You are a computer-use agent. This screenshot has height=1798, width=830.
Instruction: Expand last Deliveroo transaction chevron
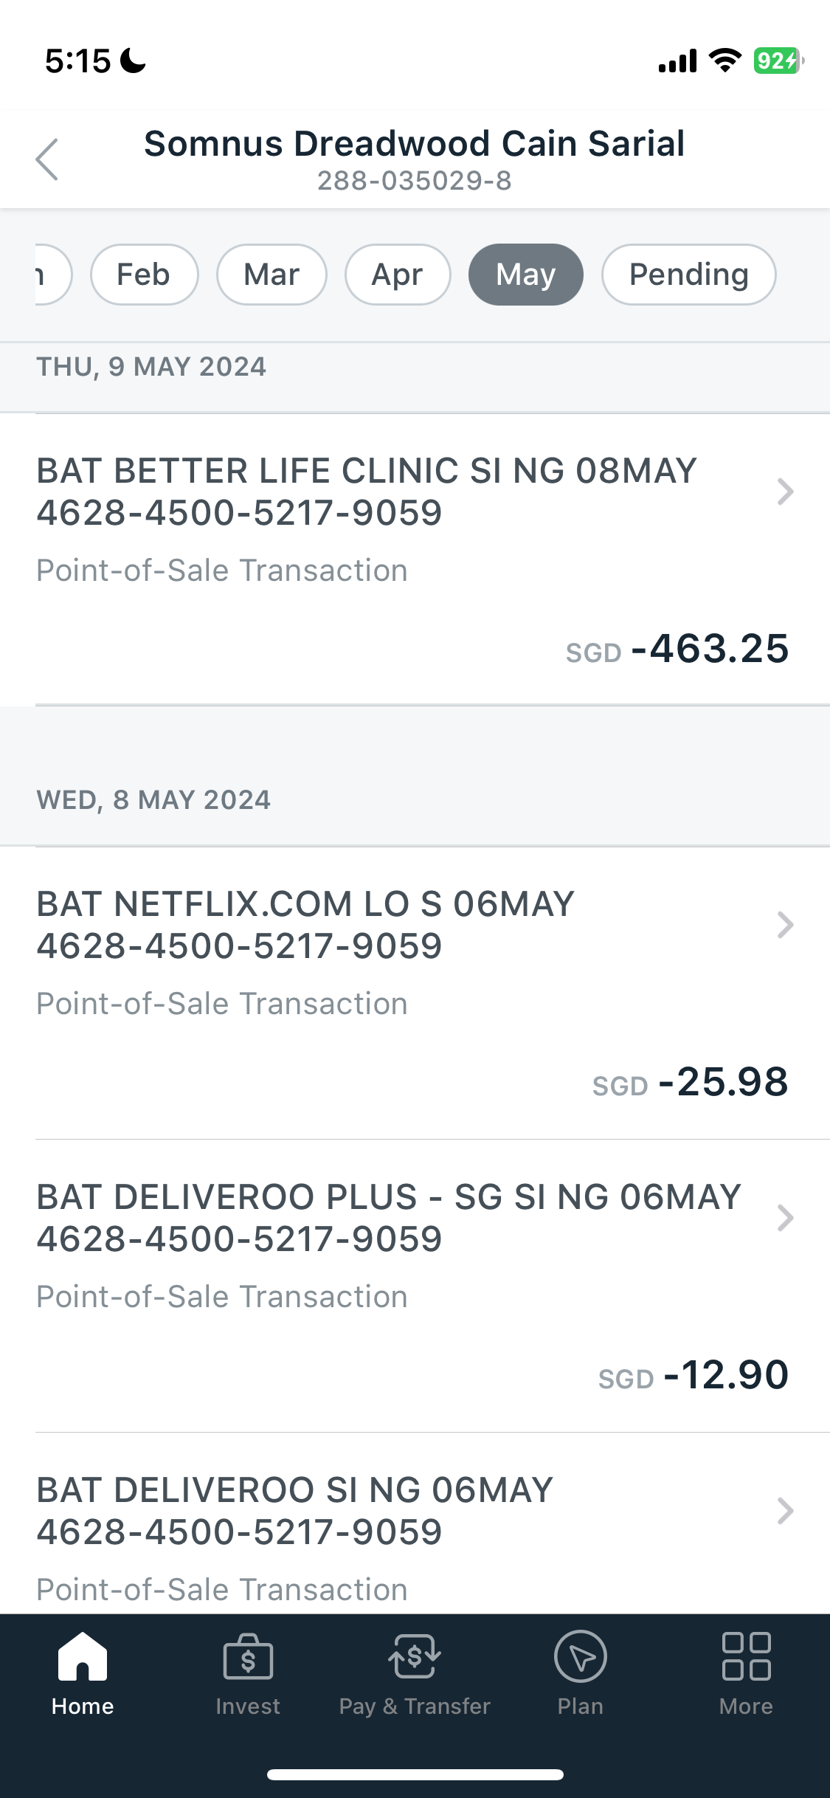point(785,1511)
